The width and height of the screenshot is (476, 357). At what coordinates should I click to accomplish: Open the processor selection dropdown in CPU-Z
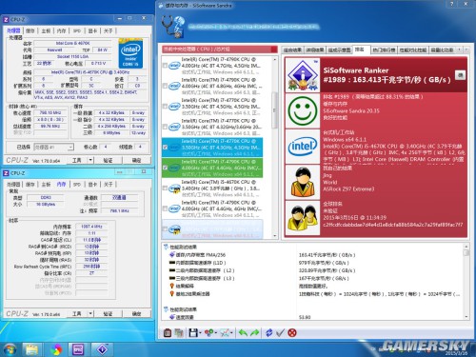pyautogui.click(x=53, y=147)
